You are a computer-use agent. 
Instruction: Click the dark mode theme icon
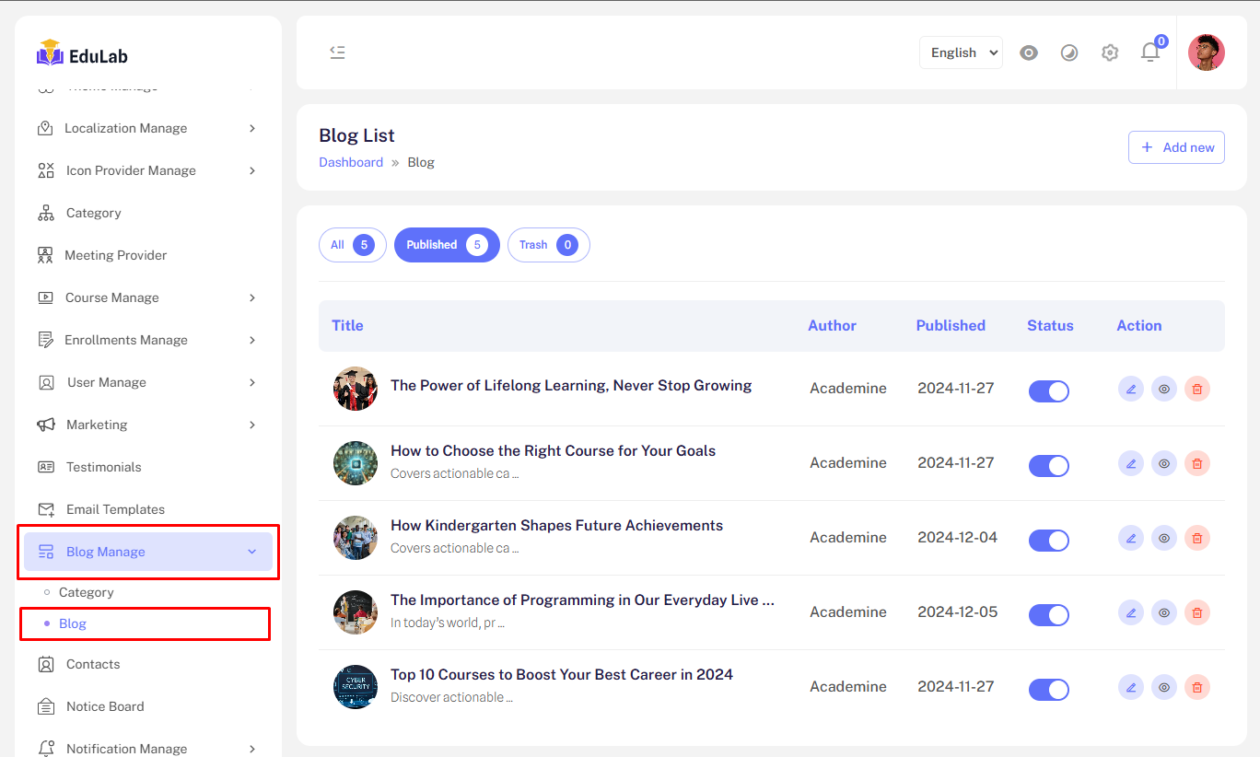(1069, 52)
